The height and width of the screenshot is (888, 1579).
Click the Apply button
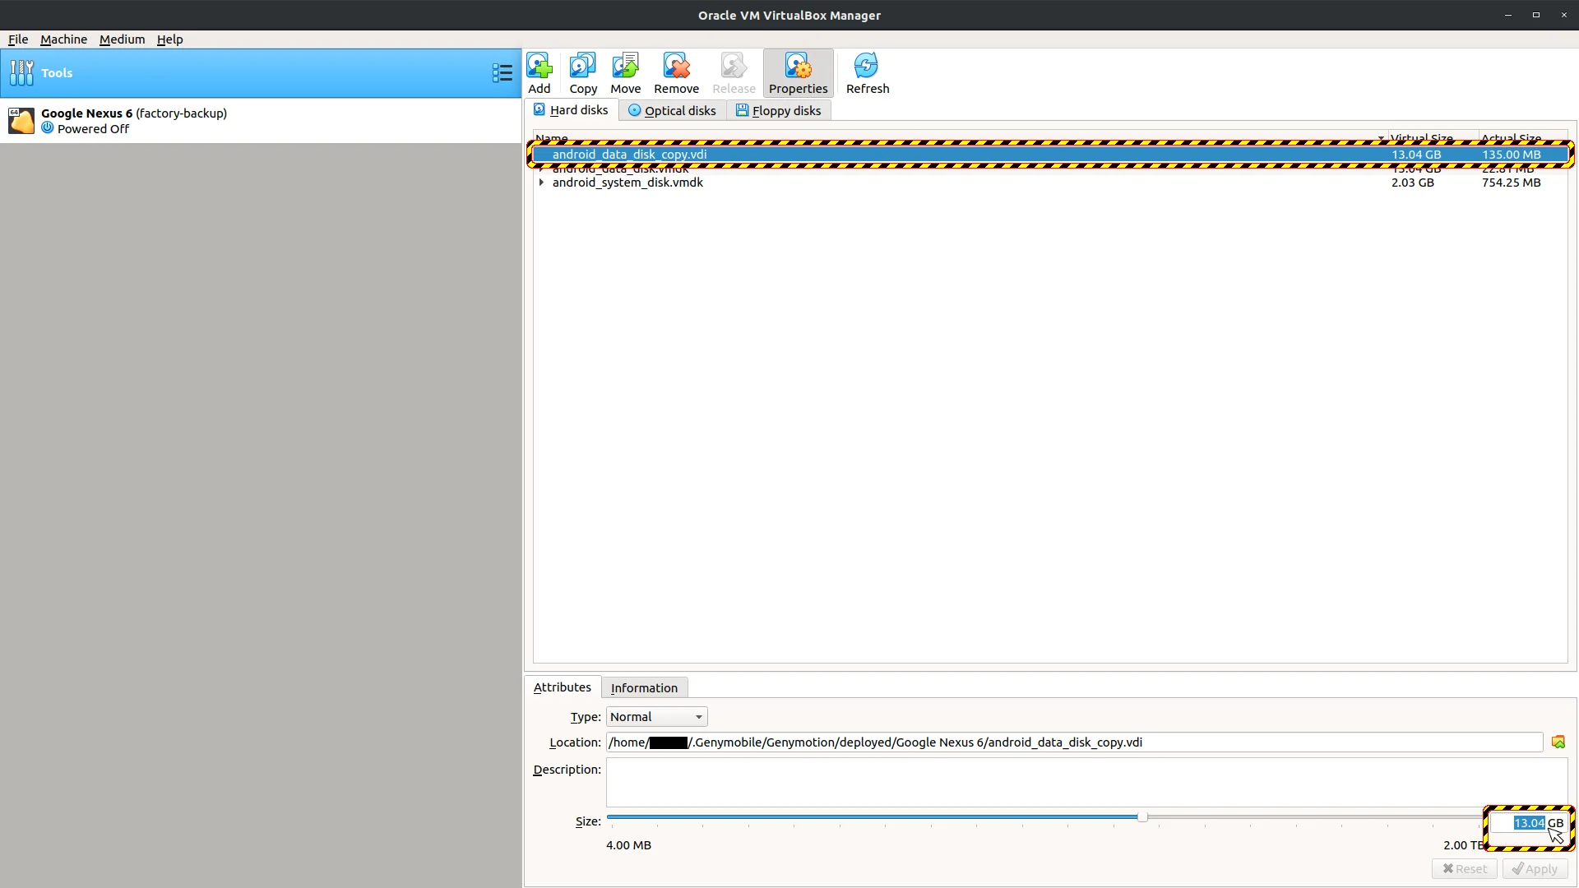tap(1535, 868)
